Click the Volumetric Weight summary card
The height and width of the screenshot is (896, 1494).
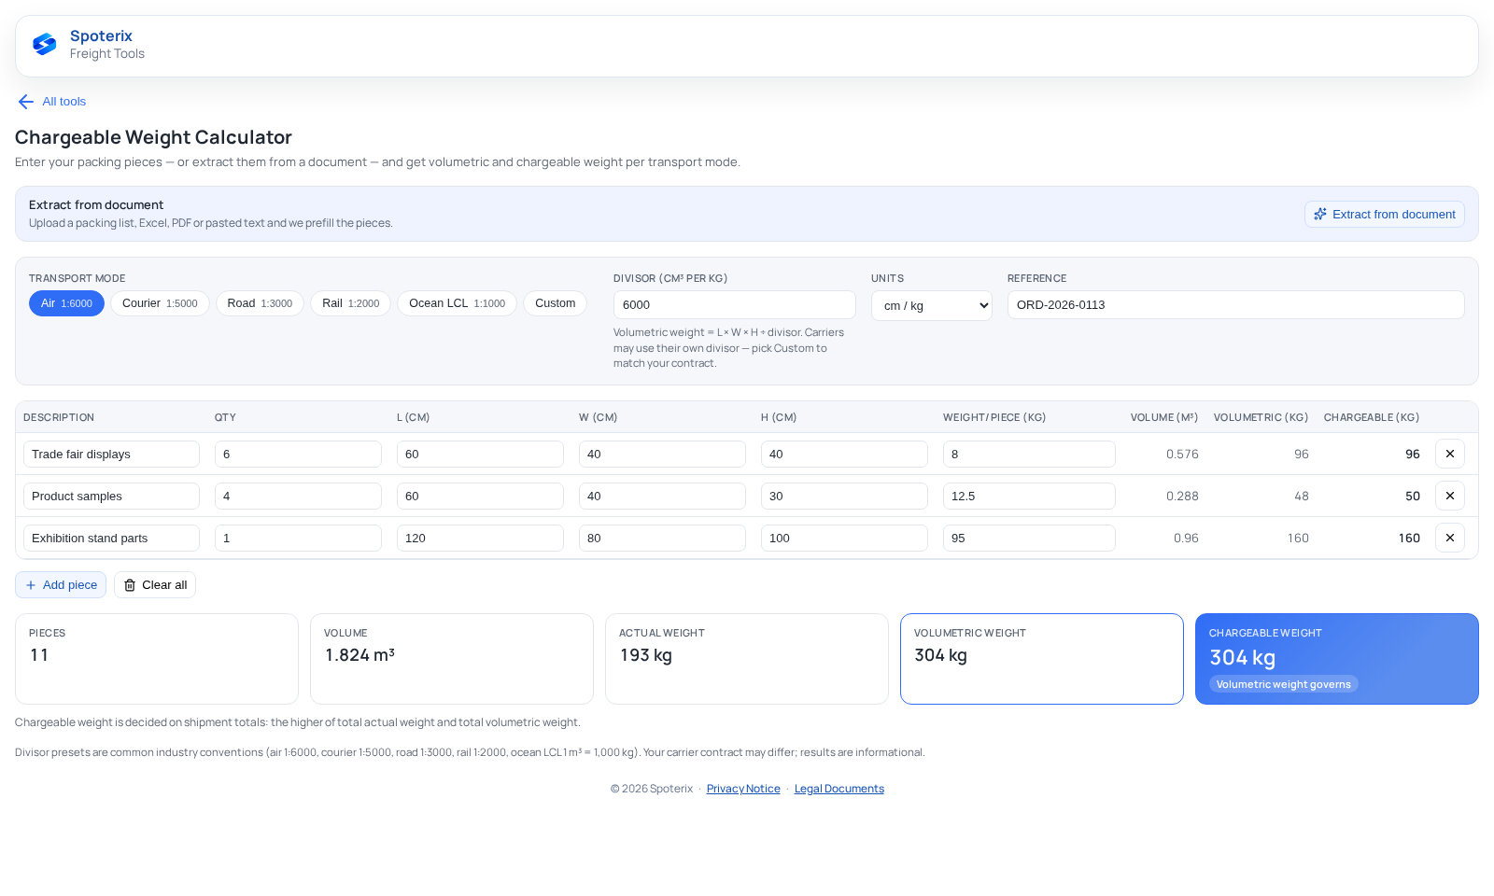1041,659
